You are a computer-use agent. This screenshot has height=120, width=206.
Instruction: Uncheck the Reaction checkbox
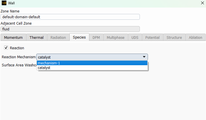point(6,48)
